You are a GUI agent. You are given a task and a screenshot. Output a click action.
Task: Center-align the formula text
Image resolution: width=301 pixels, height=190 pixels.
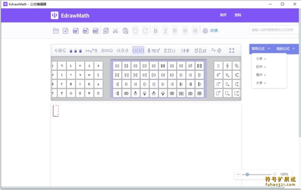coord(185,31)
